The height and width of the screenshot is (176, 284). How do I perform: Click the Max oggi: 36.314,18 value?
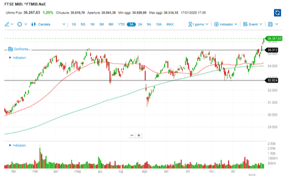tap(163, 13)
